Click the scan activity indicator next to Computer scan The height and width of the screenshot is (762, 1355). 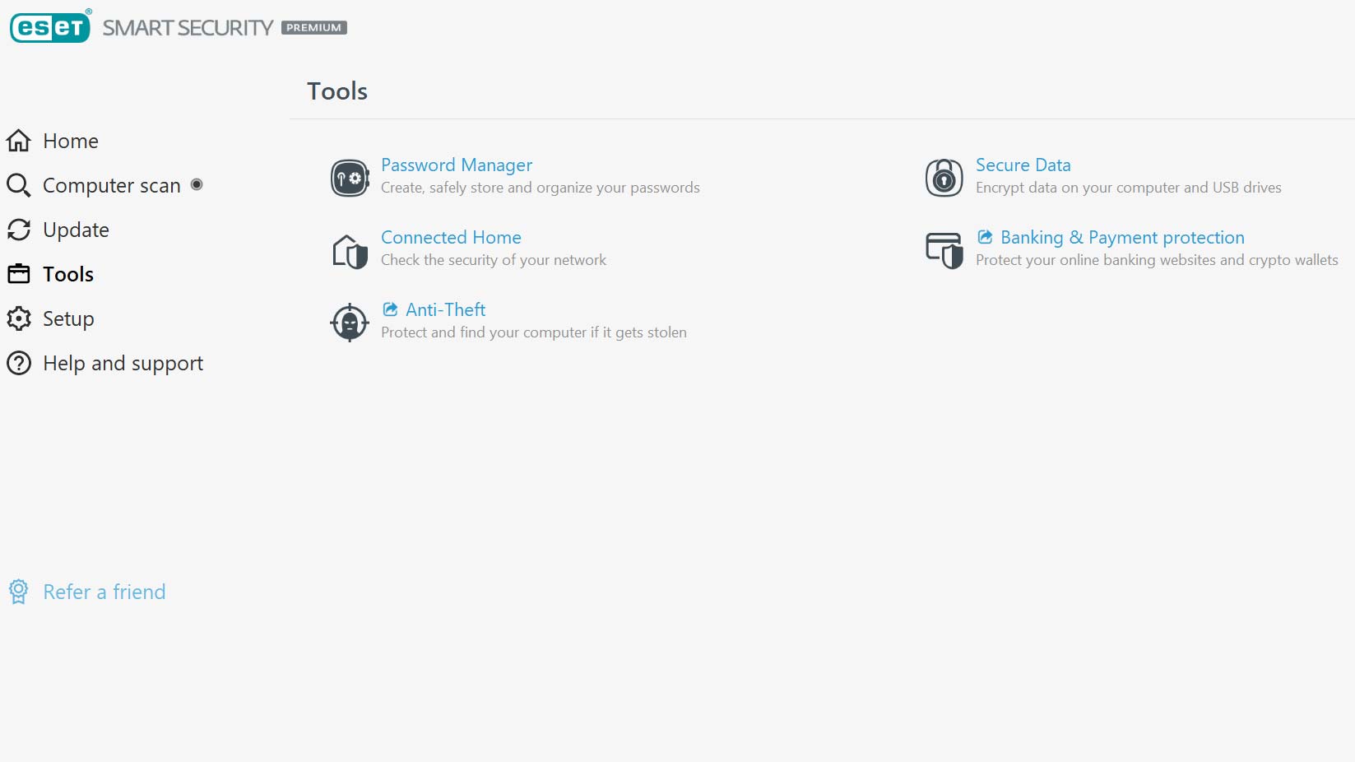click(x=197, y=184)
